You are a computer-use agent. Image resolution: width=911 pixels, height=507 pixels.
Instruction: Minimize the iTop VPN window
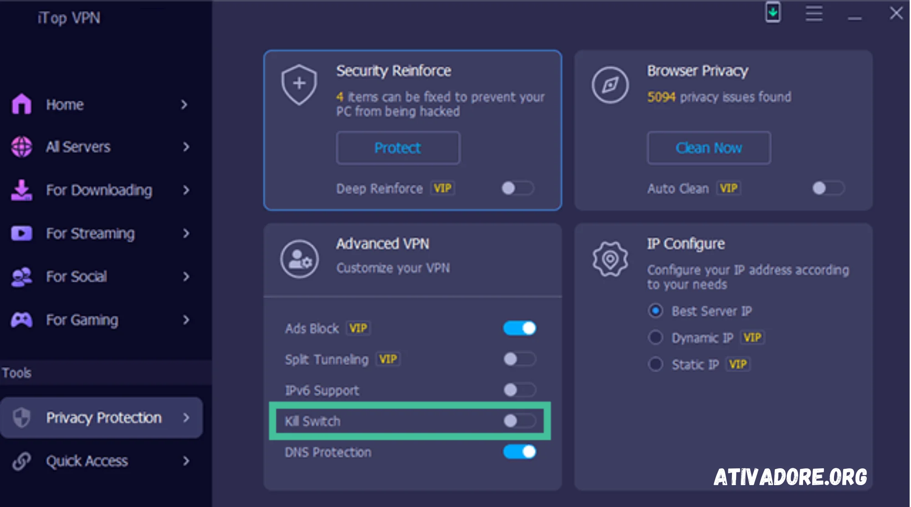tap(855, 18)
